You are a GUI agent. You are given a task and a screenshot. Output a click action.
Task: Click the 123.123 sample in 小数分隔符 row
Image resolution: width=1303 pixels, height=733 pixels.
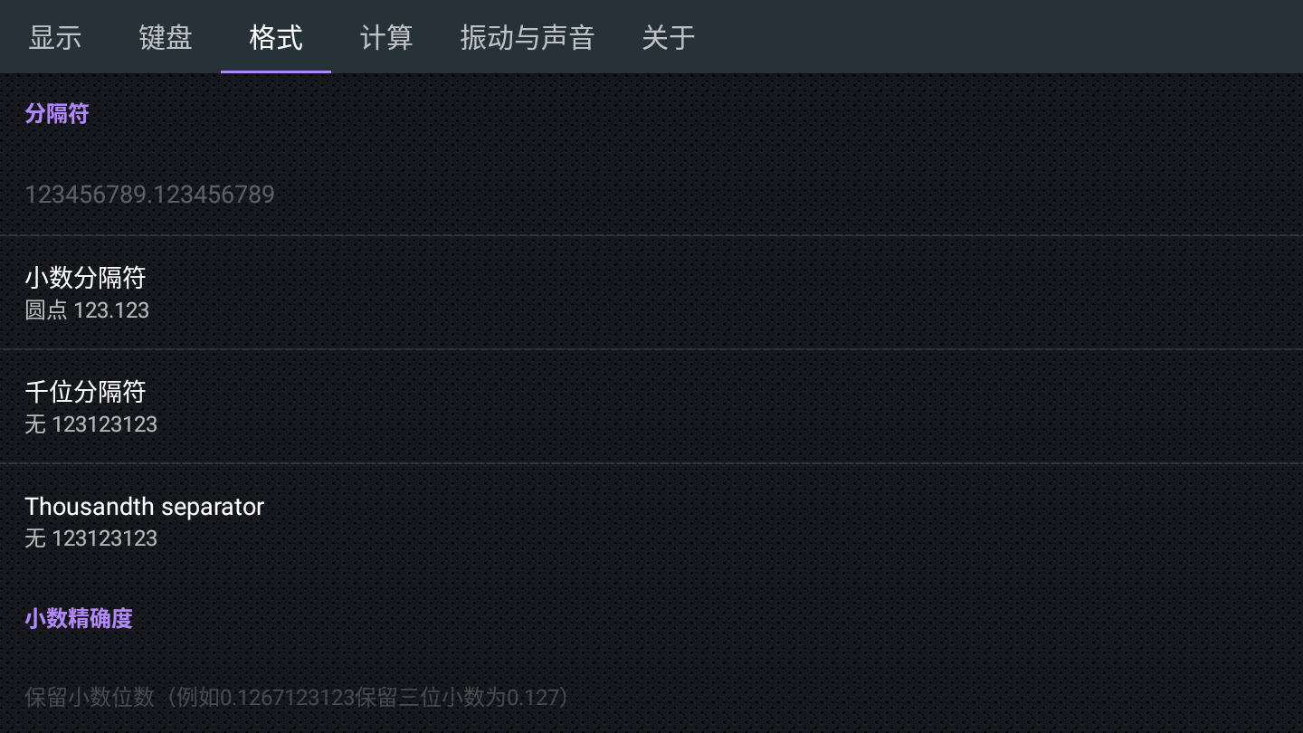point(111,310)
